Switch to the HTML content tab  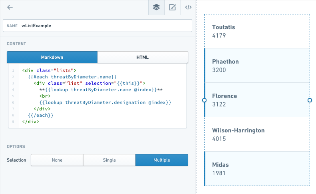coord(143,57)
